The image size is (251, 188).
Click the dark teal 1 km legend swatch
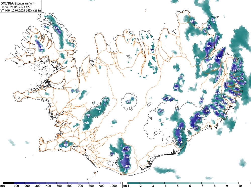tap(134, 183)
